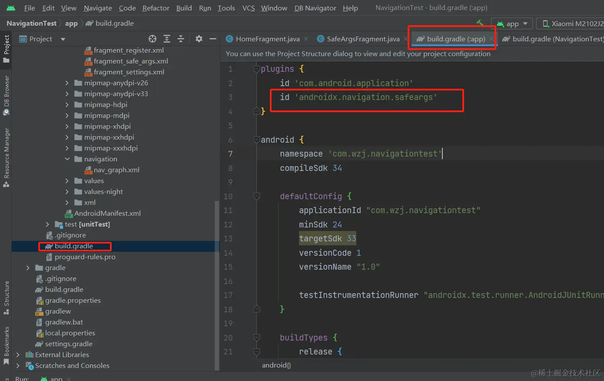Open the Refactor menu
This screenshot has height=381, width=604.
156,8
